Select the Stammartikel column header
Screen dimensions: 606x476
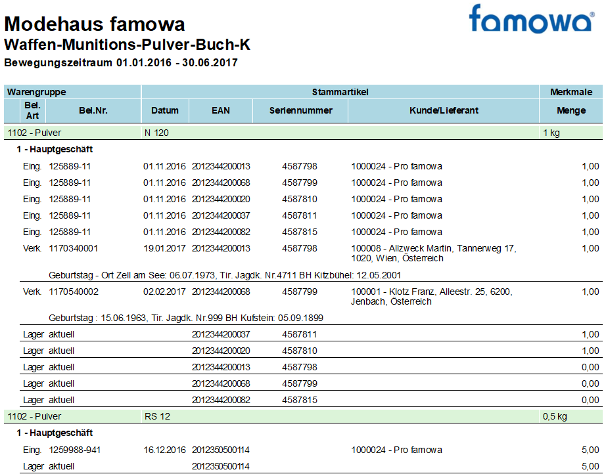coord(340,92)
